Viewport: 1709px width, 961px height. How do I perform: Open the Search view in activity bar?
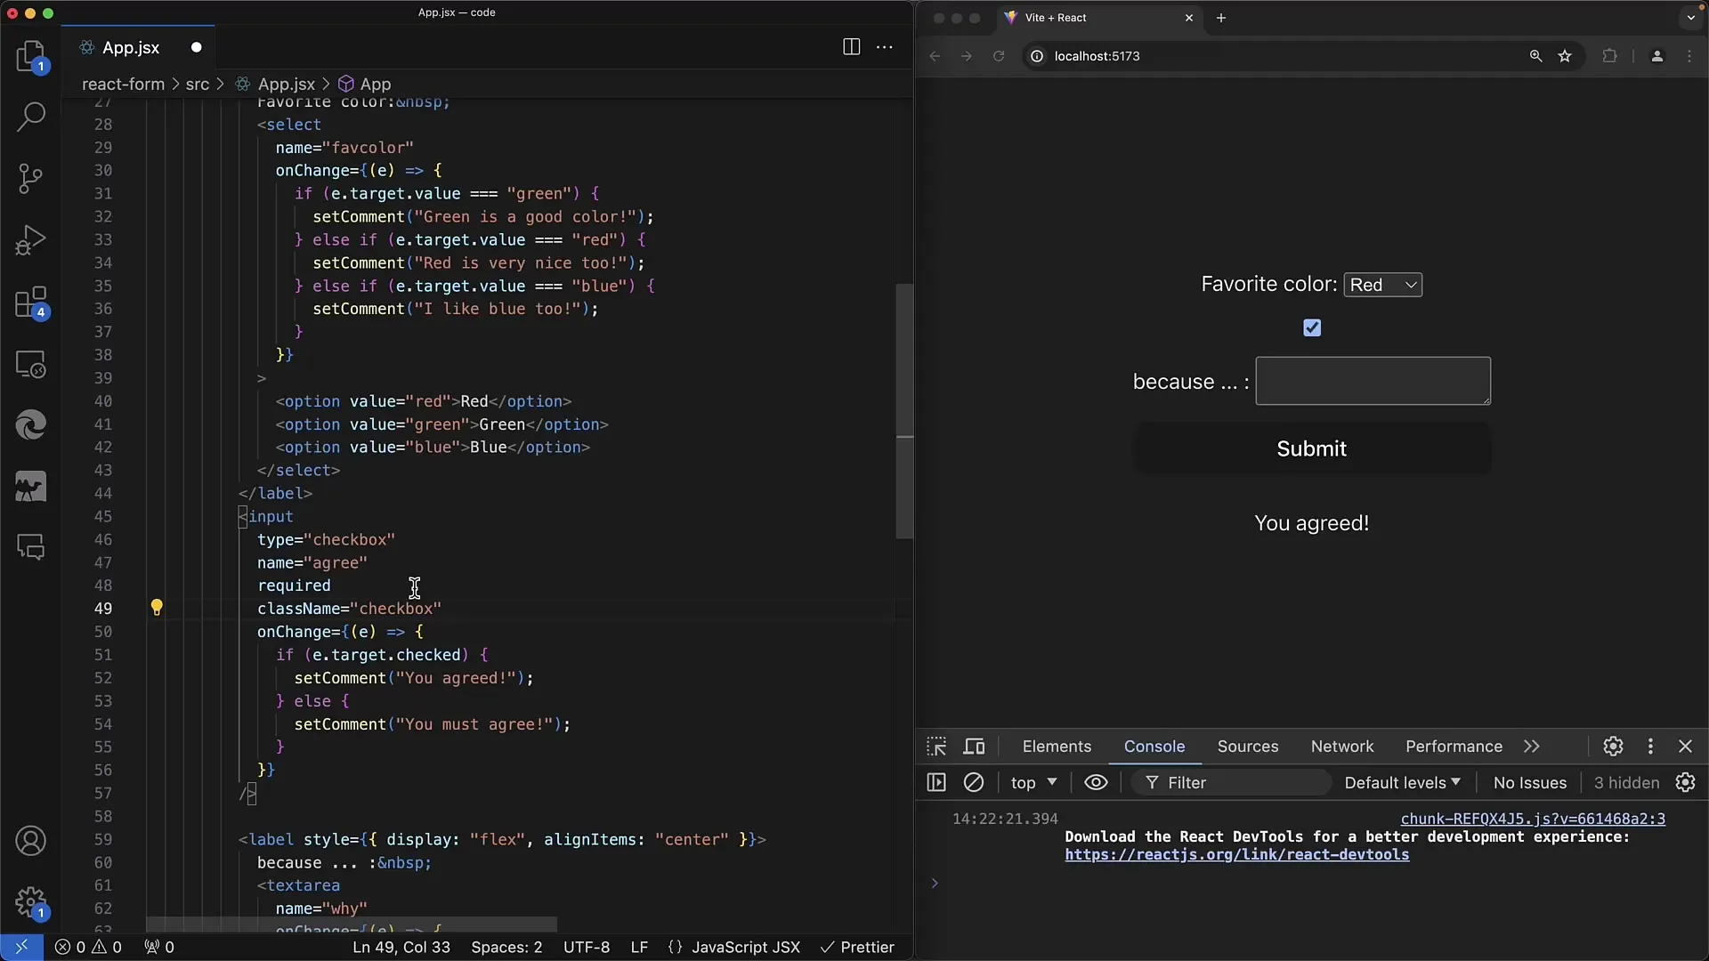(31, 117)
